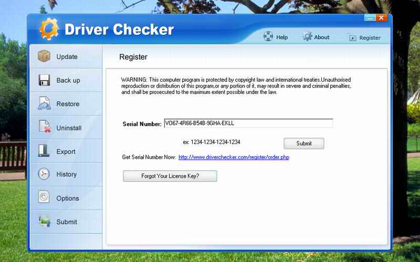
Task: Click the orange gear Driver Checker logo
Action: pyautogui.click(x=49, y=29)
